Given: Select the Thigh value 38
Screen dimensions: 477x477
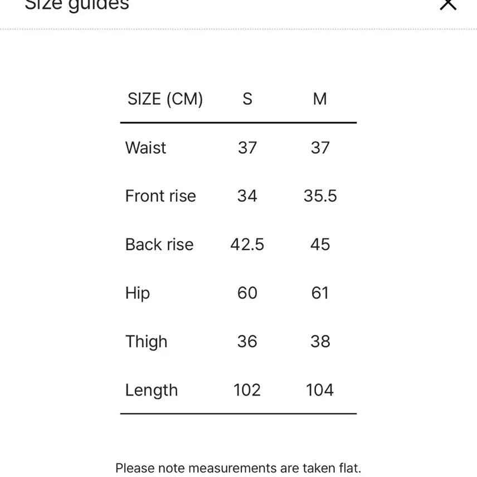Looking at the screenshot, I should [320, 342].
